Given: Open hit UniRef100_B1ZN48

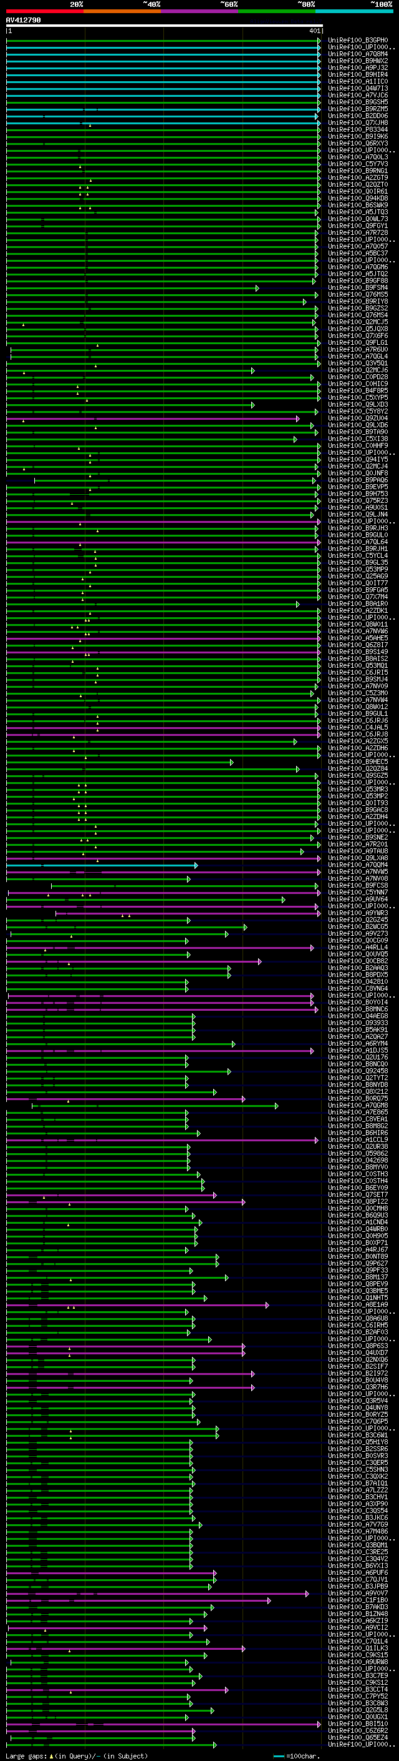Looking at the screenshot, I should click(358, 1614).
